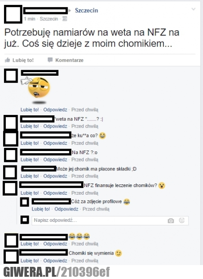Like the 'Chomiki się wymienia' comment
This screenshot has width=203, height=279.
[x=30, y=261]
